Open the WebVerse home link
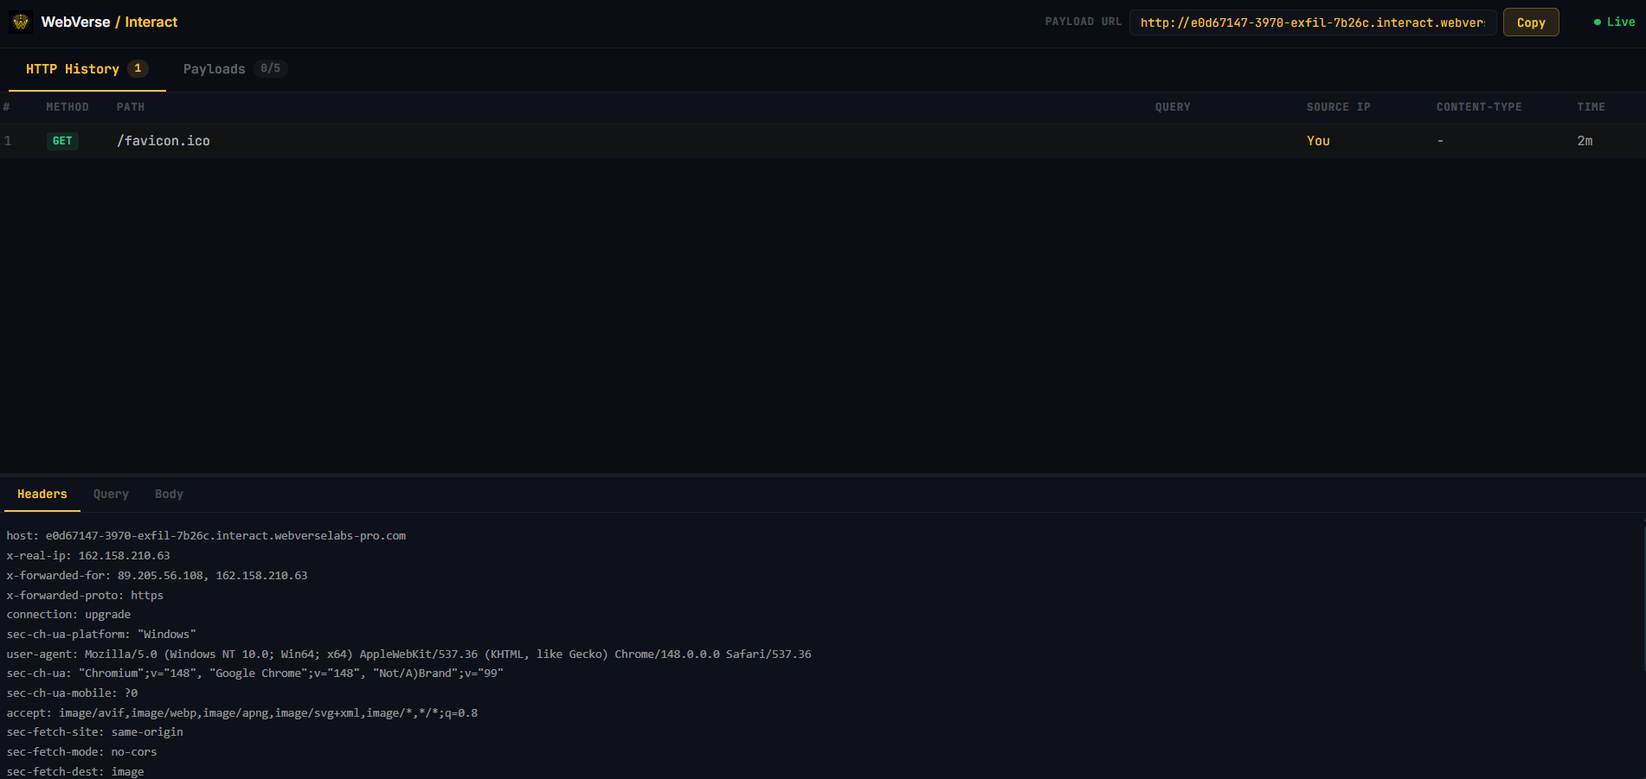This screenshot has width=1646, height=779. click(75, 22)
